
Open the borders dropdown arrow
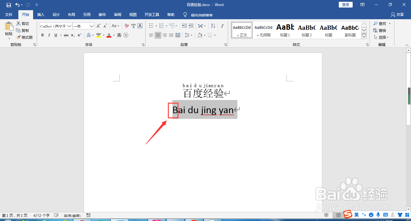coord(215,35)
